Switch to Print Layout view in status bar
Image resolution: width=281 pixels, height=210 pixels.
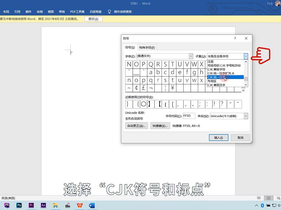(268, 198)
